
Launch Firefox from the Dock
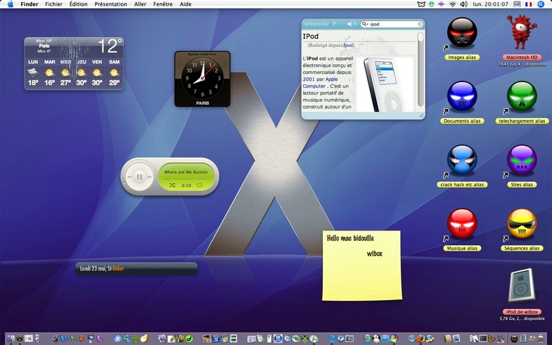[421, 339]
